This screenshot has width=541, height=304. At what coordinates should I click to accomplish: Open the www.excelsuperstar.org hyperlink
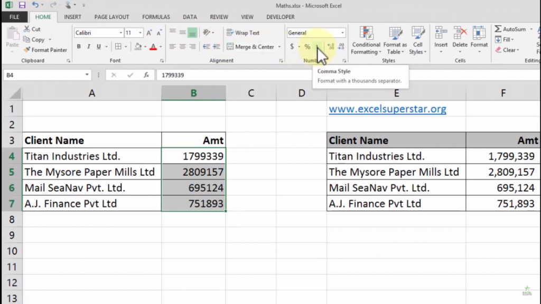tap(387, 109)
